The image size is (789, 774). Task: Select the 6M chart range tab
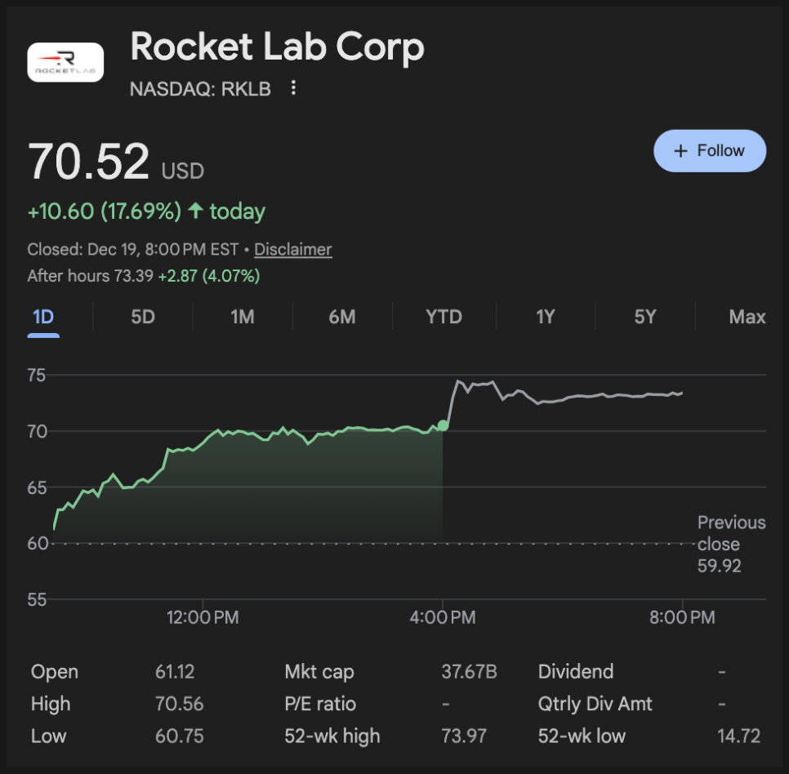point(342,317)
